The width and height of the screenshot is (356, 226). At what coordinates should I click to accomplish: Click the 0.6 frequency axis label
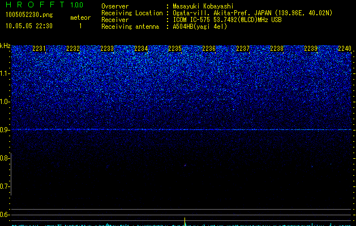[5, 215]
